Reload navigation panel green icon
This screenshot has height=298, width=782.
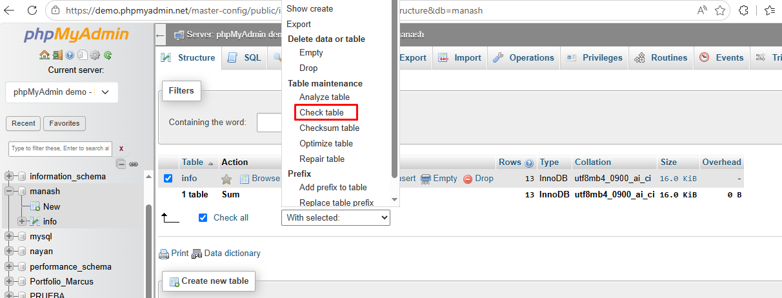108,55
